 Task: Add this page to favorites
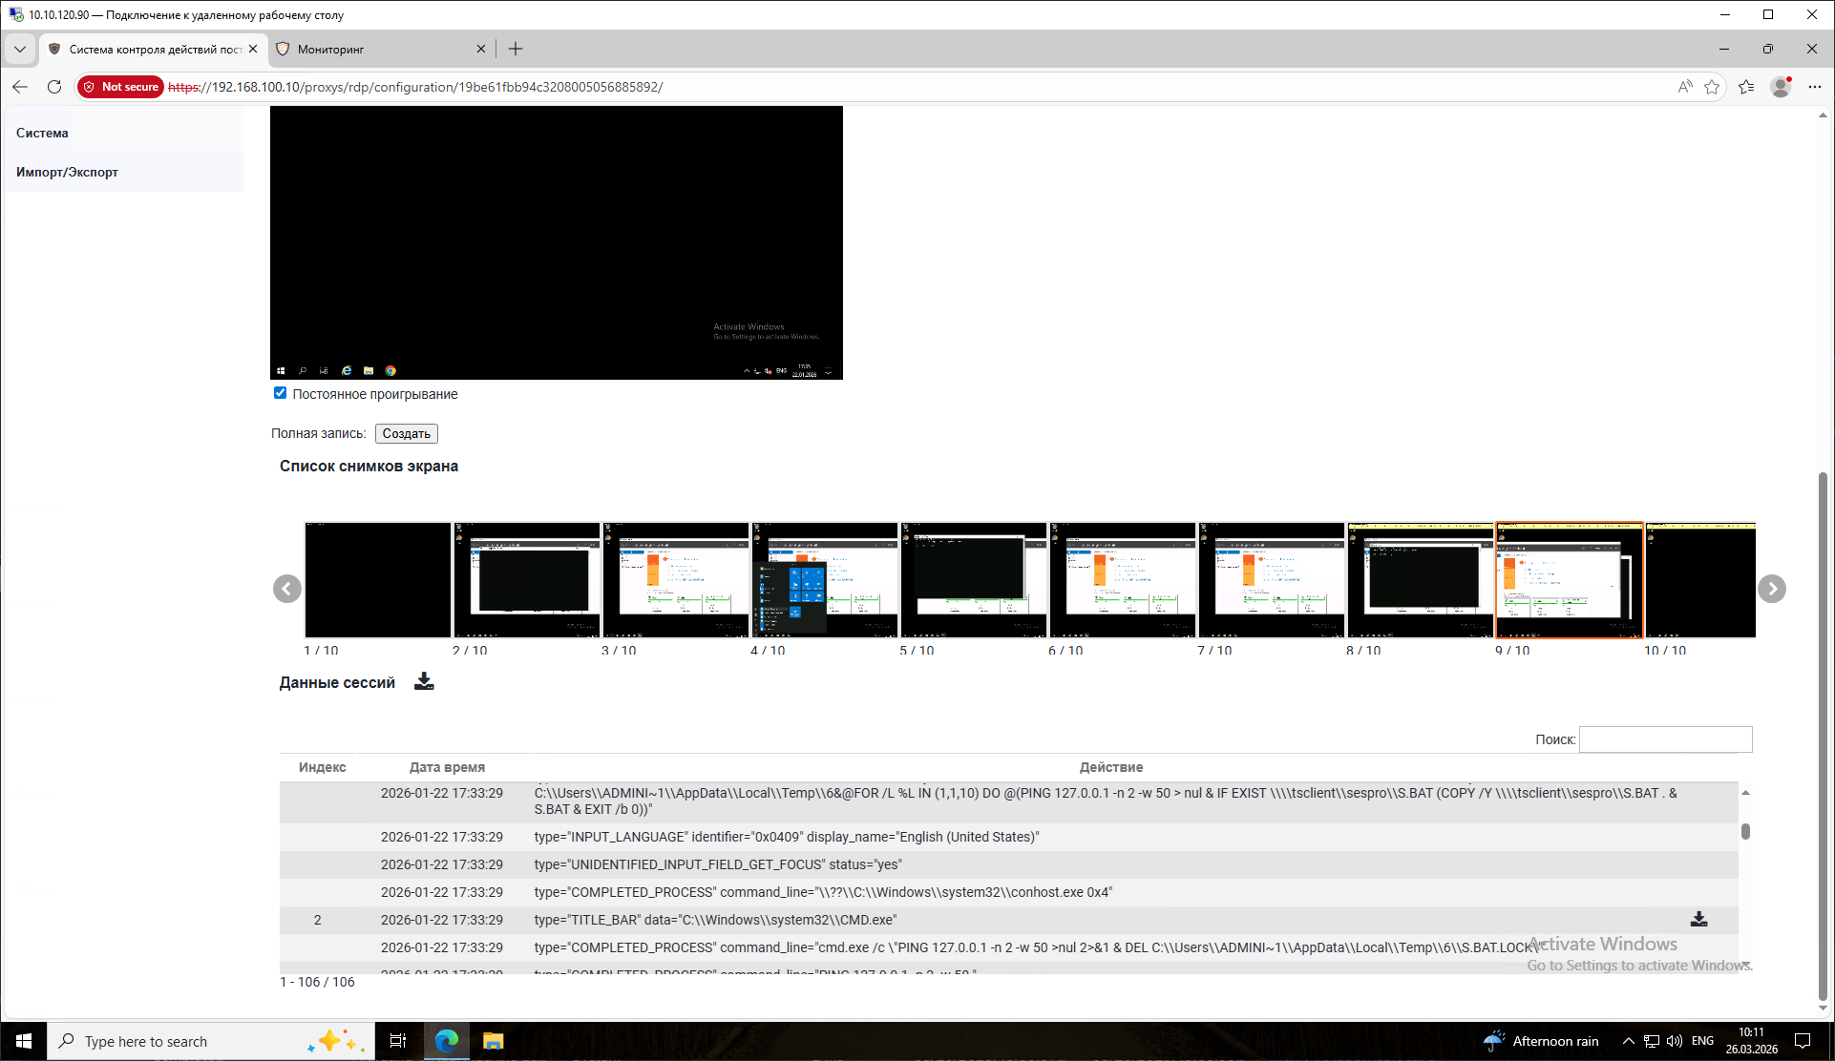pos(1712,87)
